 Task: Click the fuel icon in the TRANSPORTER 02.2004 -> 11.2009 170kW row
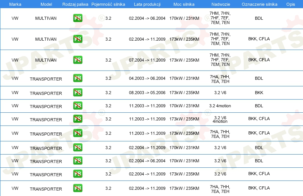click(77, 148)
